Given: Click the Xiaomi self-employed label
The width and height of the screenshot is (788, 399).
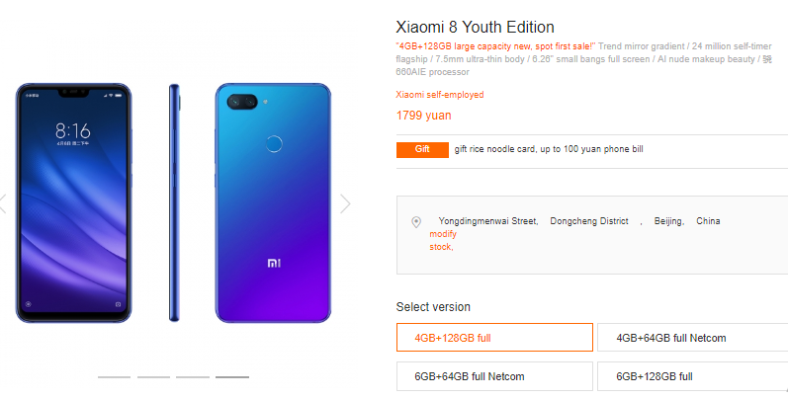Looking at the screenshot, I should point(439,95).
